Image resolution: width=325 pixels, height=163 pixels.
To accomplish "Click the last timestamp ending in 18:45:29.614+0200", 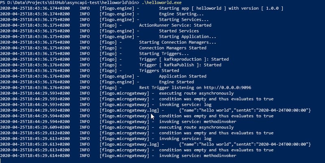I will [x=35, y=155].
